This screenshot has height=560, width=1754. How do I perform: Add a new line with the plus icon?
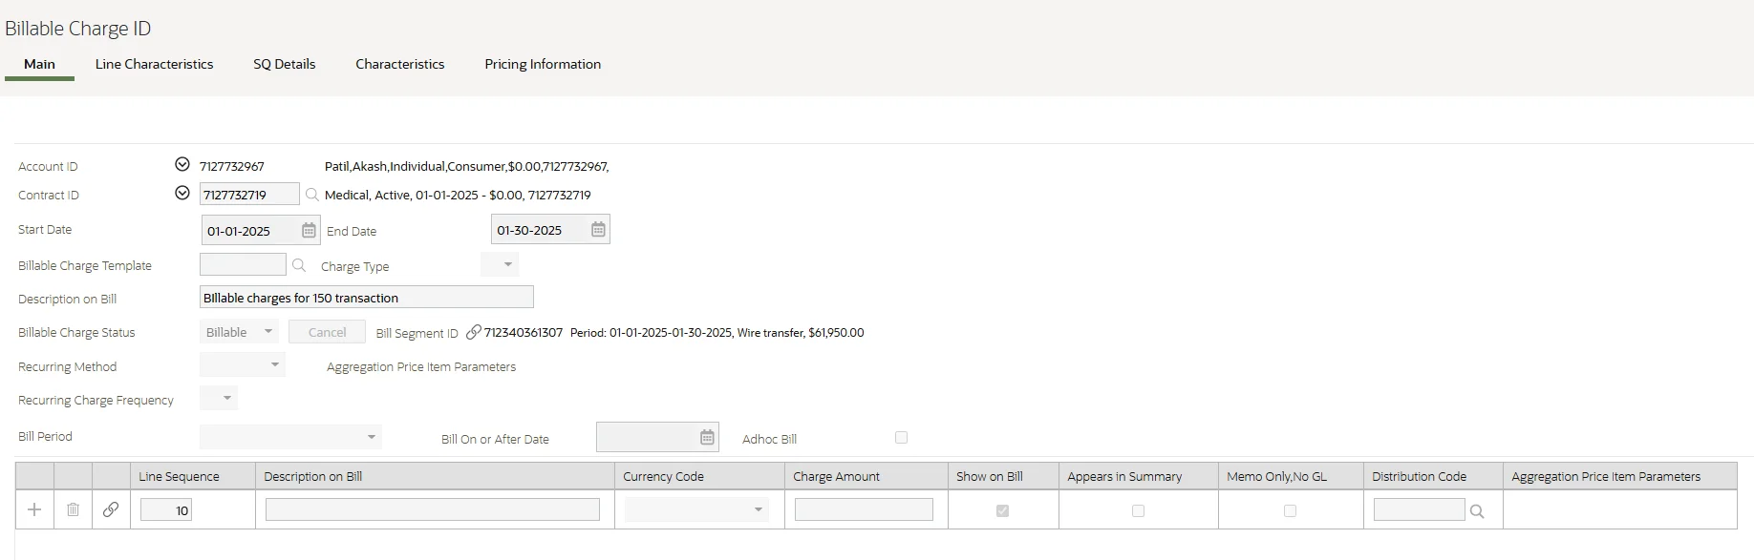34,509
